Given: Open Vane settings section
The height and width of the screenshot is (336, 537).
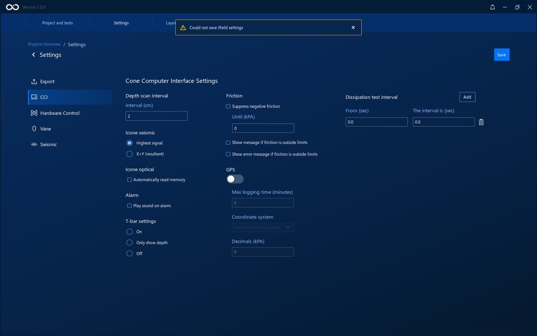Looking at the screenshot, I should click(x=70, y=129).
